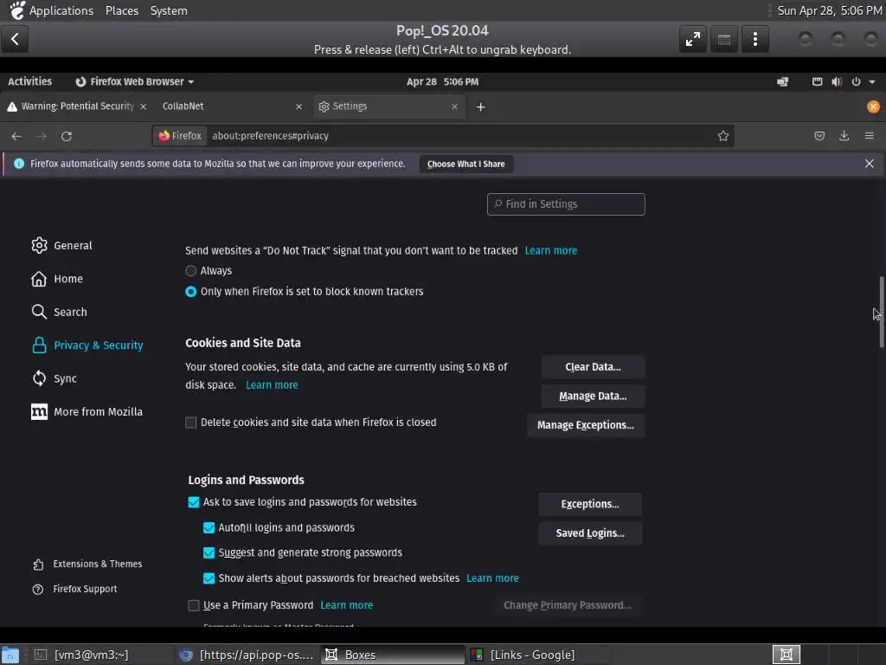Screen dimensions: 886x665
Task: Open the System menu
Action: click(x=169, y=10)
